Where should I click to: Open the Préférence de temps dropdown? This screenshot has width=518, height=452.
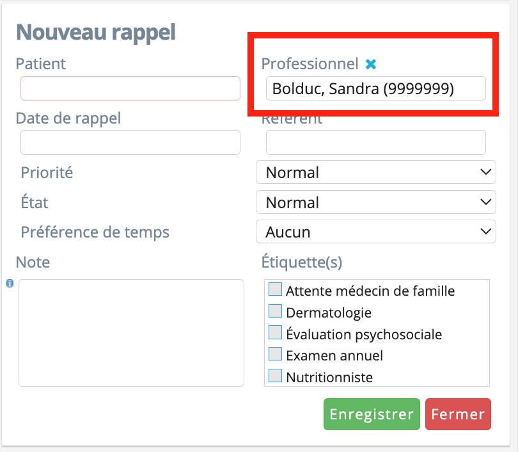click(x=375, y=232)
